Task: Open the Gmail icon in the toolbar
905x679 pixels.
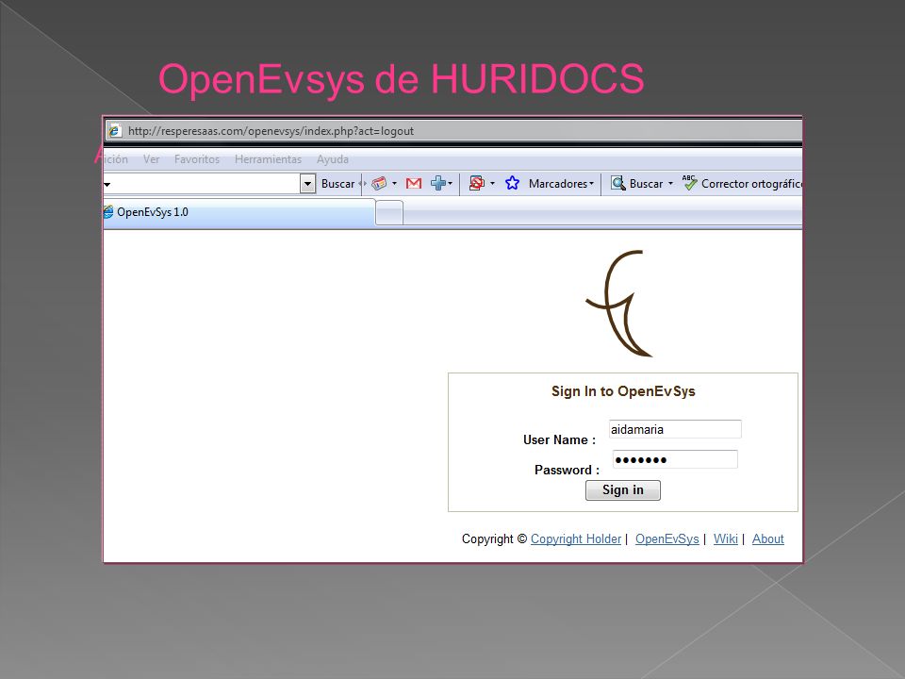Action: coord(414,184)
